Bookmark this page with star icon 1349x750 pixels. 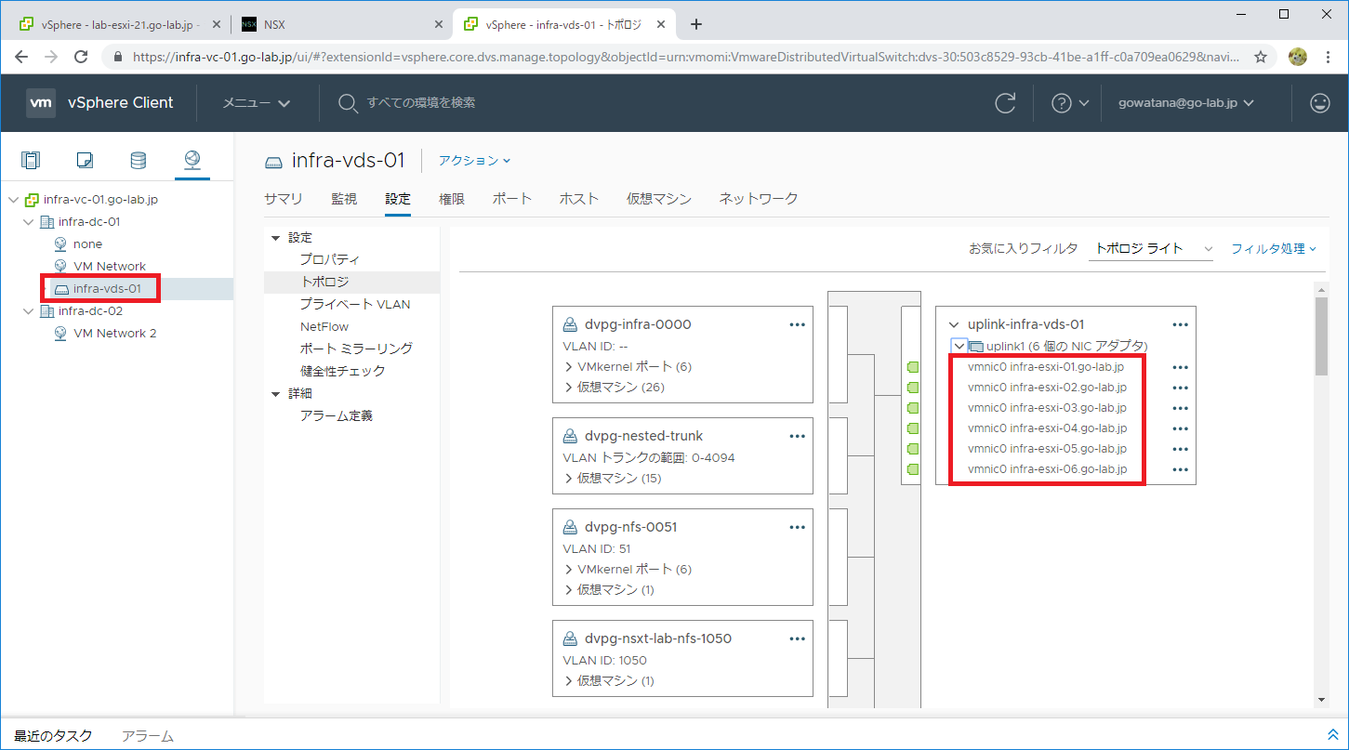coord(1261,58)
